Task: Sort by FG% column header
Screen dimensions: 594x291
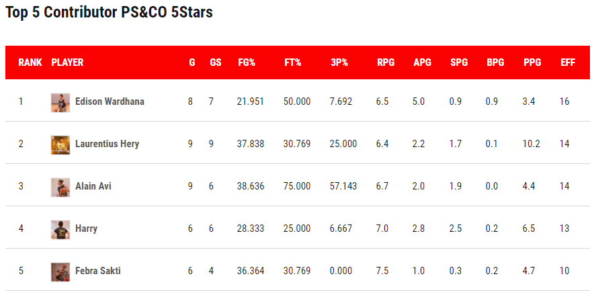Action: pos(247,63)
